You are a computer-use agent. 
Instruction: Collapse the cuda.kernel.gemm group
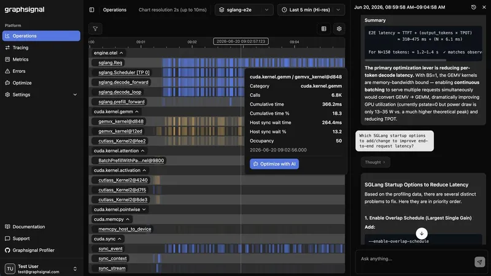(x=116, y=112)
